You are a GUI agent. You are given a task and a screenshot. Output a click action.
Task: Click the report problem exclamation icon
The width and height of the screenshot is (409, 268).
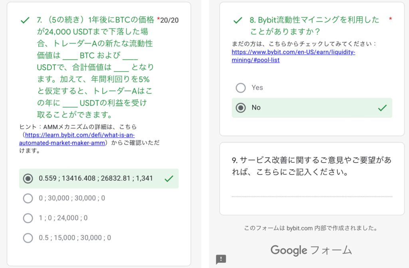coord(221,259)
